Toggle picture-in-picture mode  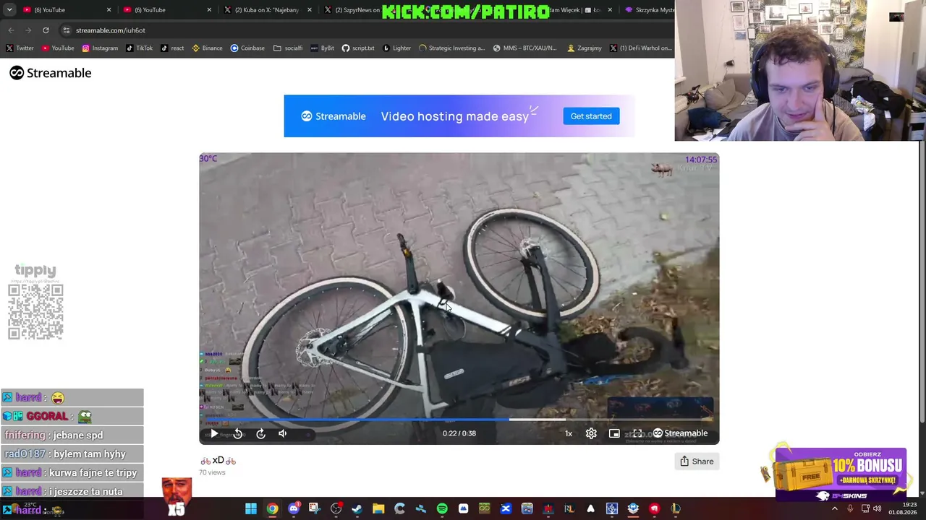pyautogui.click(x=614, y=433)
